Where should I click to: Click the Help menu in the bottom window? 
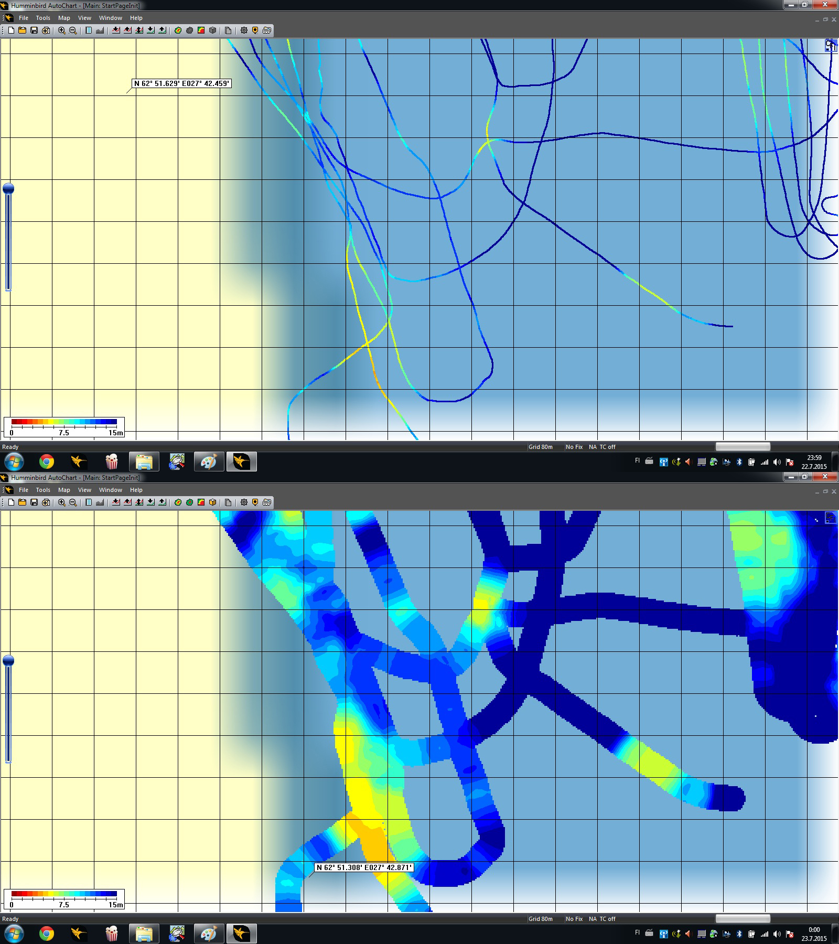pos(136,490)
